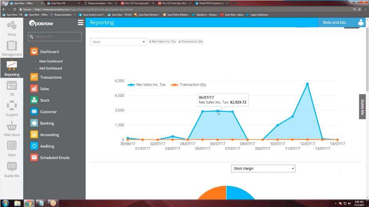Switch to Pro-C15 Tech Spec.pdf tab
369x207 pixels.
click(x=138, y=3)
